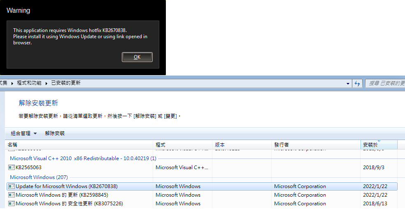This screenshot has height=209, width=405.
Task: Click the 解除安裝 toolbar button
Action: pos(55,133)
